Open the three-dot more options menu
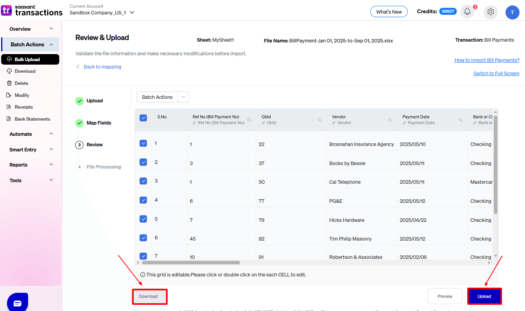525x311 pixels. tap(183, 97)
